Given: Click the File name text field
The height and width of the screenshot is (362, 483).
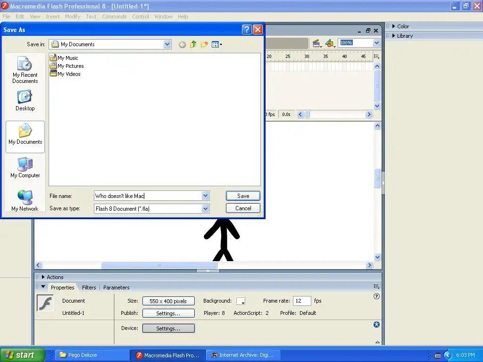Looking at the screenshot, I should click(x=148, y=196).
